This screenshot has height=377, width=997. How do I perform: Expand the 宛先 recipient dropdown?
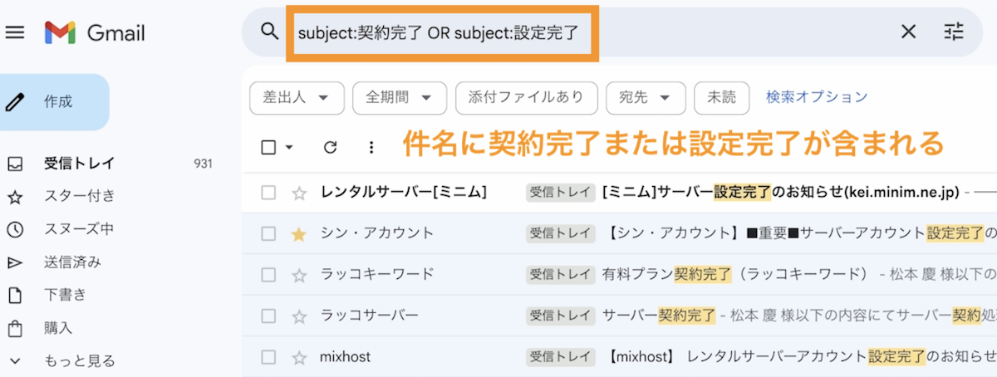point(645,98)
